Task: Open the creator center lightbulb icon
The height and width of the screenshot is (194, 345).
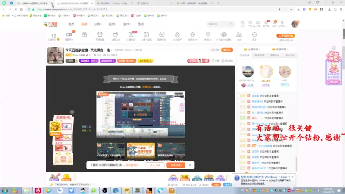Action: click(x=282, y=24)
